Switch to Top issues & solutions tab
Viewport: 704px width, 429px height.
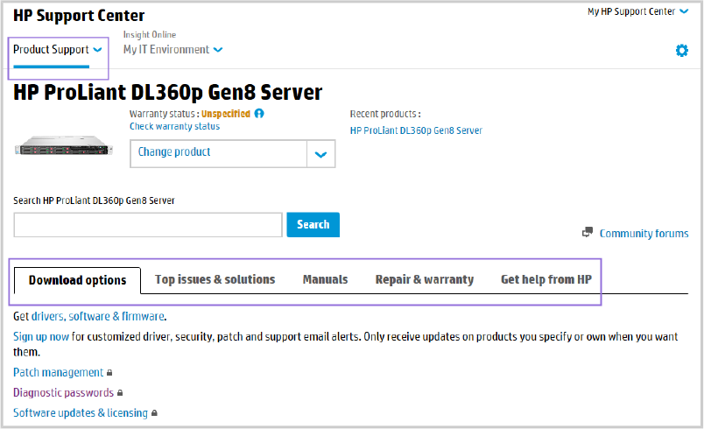coord(215,279)
